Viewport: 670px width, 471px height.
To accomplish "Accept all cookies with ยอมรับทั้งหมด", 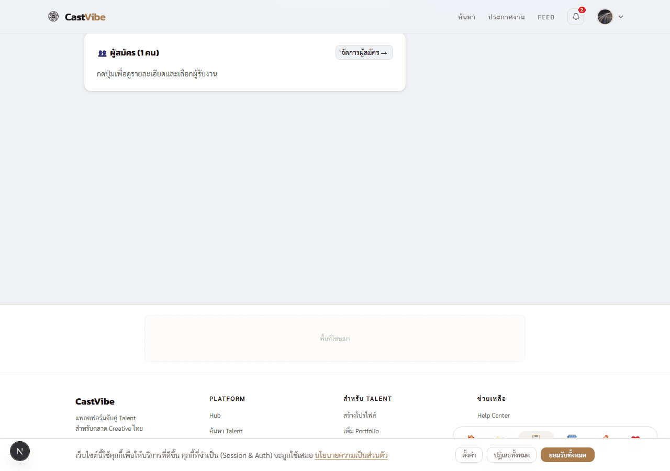I will point(567,455).
